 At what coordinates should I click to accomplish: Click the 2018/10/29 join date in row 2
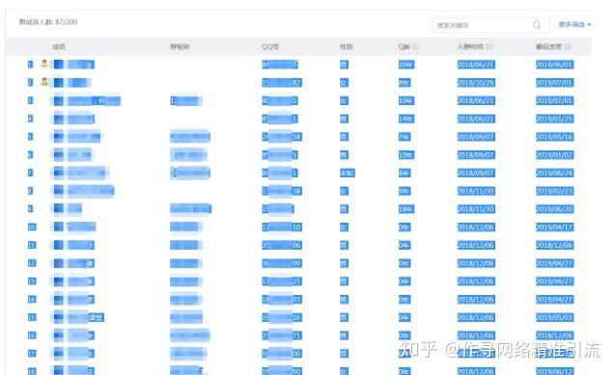476,83
